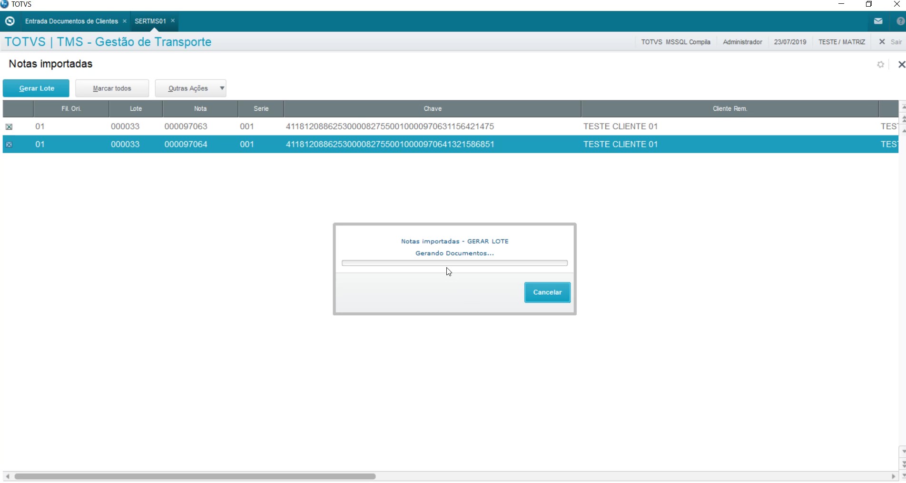Select the chave ending in 1156421475
Screen dimensions: 906x483
[390, 126]
